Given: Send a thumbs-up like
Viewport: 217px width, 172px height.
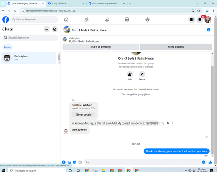Looking at the screenshot, I should click(x=210, y=162).
